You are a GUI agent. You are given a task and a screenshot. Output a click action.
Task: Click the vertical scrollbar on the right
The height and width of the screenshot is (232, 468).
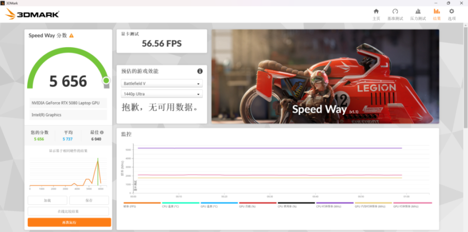click(465, 78)
